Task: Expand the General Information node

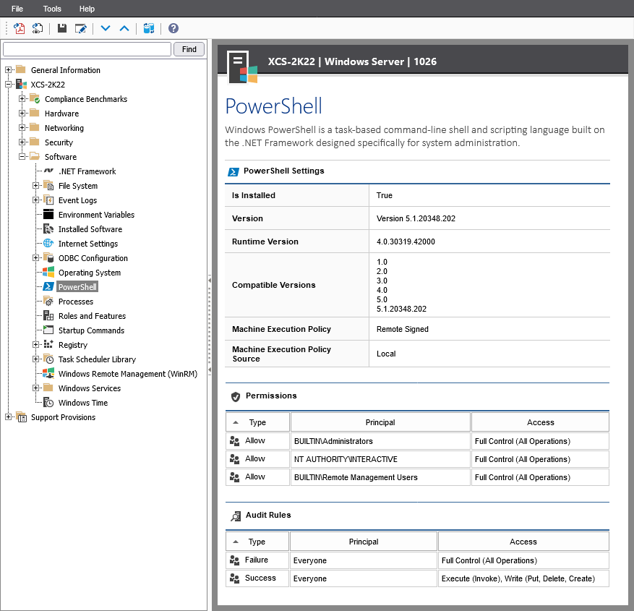Action: click(x=8, y=70)
